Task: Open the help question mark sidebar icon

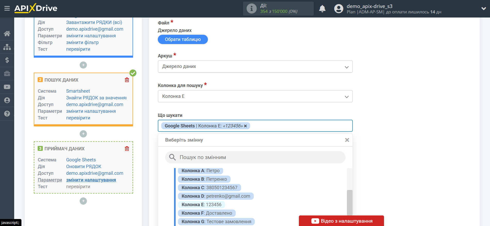Action: point(7,114)
